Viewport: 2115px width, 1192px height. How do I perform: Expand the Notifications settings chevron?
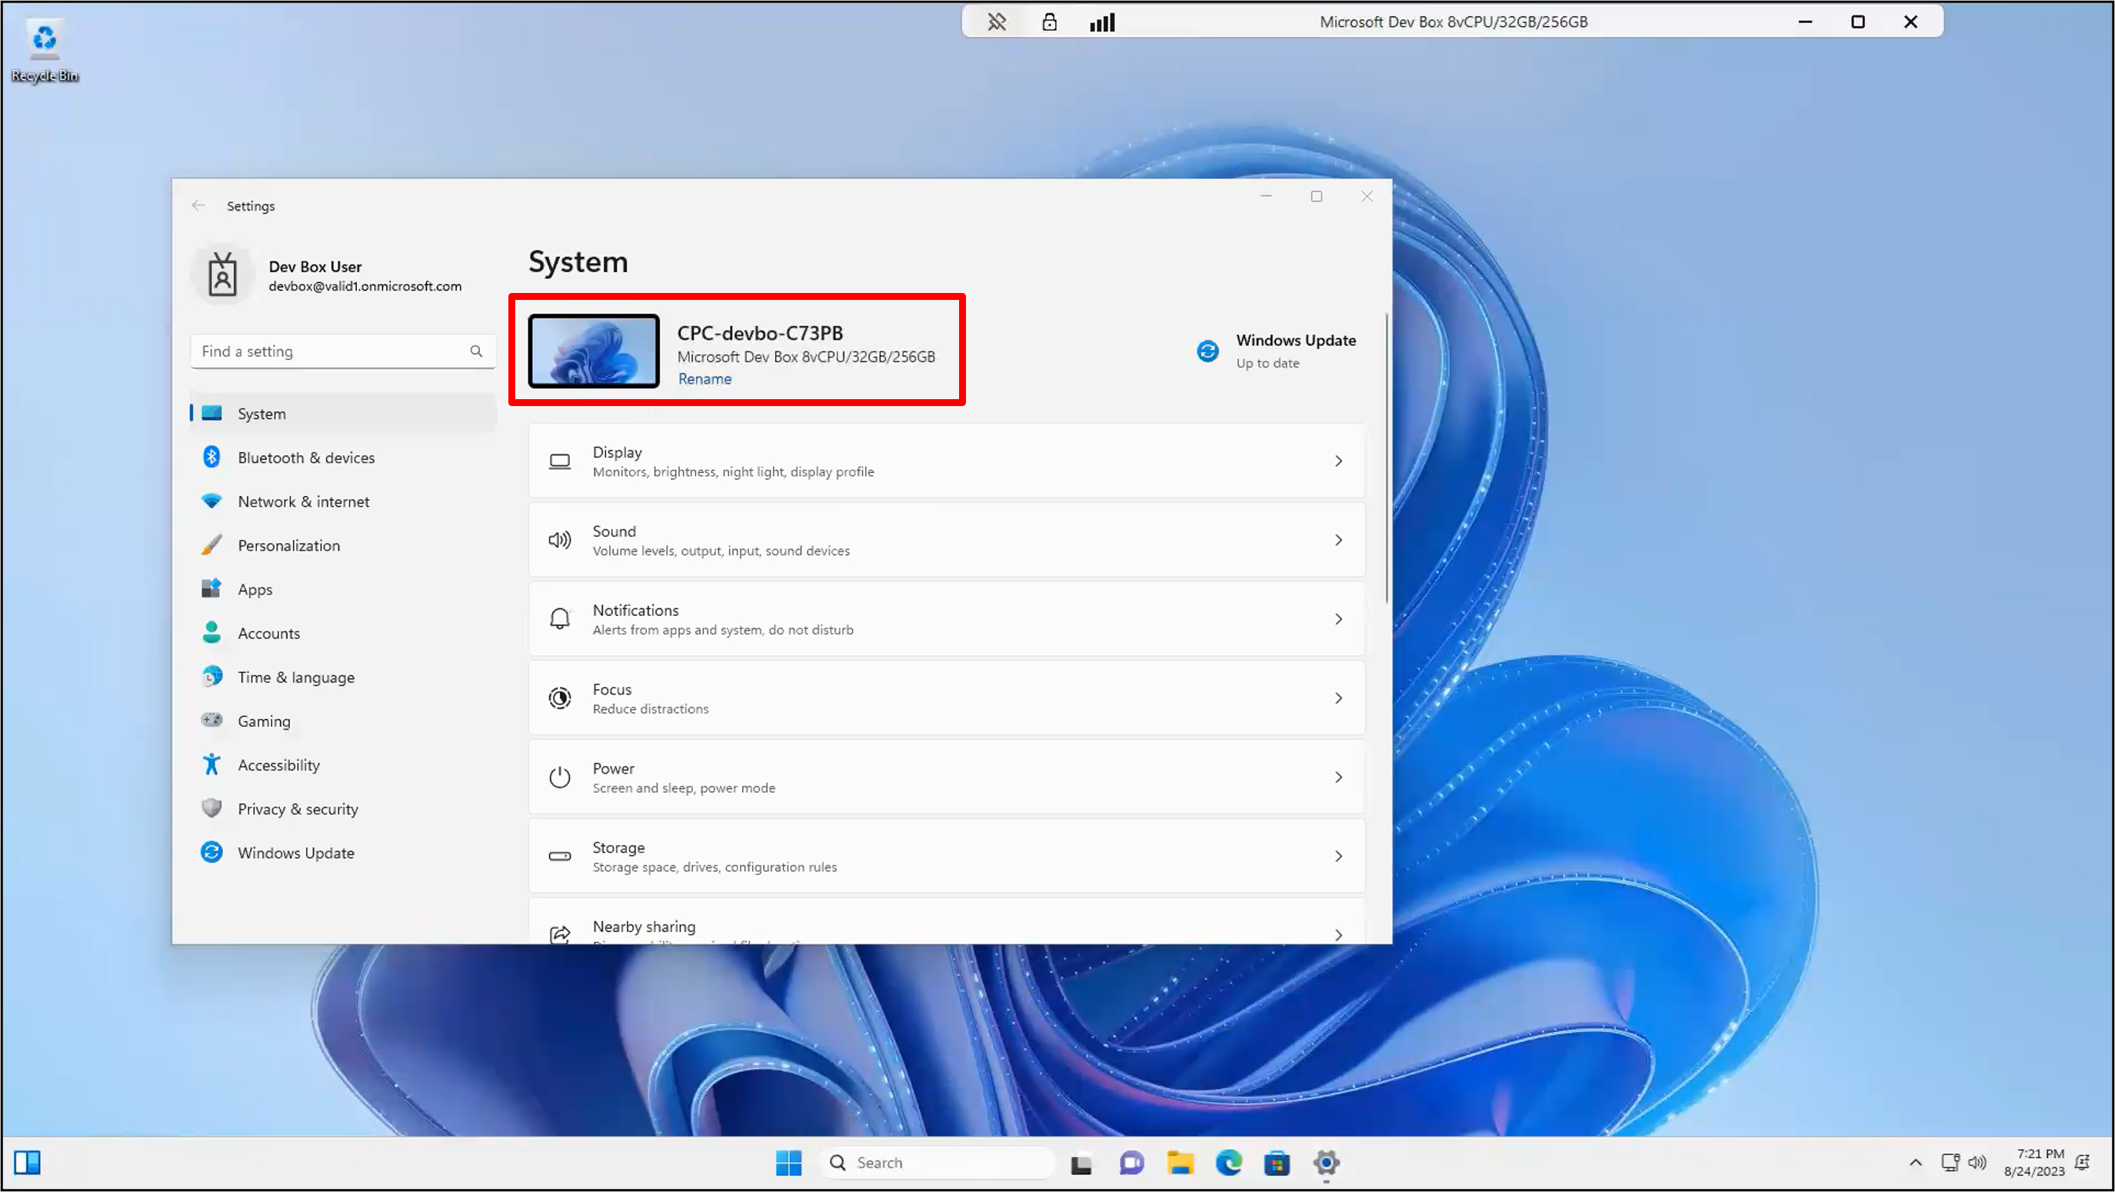click(x=1338, y=619)
